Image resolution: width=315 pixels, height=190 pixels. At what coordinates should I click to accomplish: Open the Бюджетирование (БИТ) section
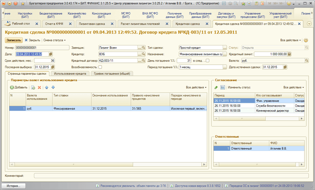click(51, 15)
